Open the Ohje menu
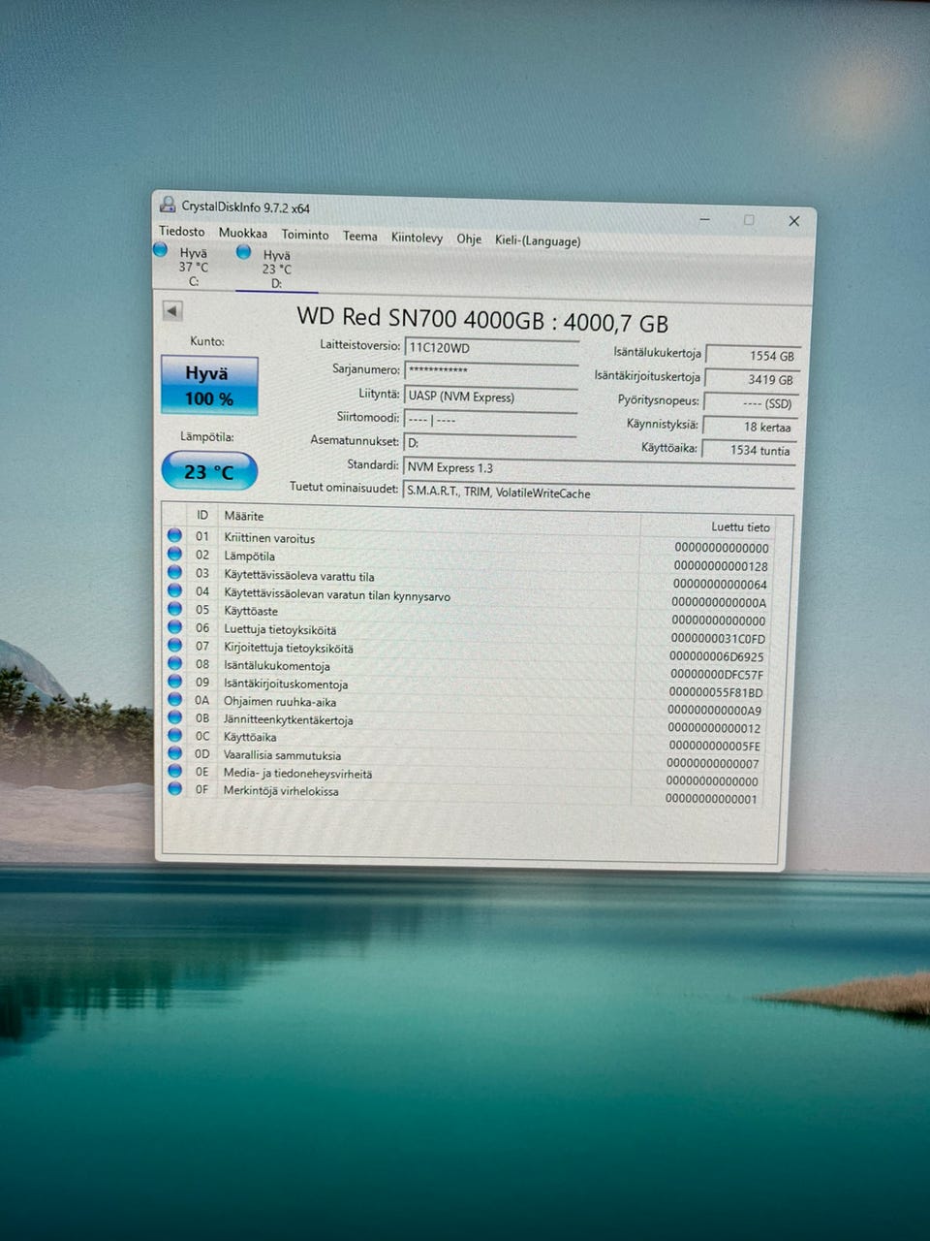Screen dimensions: 930x1241 tap(469, 239)
